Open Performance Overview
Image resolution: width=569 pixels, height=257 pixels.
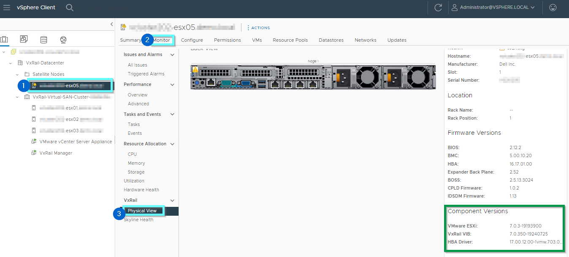[x=138, y=95]
